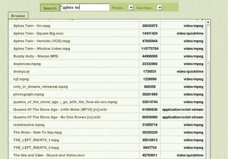Select Aphex Twin - Ventolin (VCD).mpg
This screenshot has width=228, height=159.
coord(42,41)
